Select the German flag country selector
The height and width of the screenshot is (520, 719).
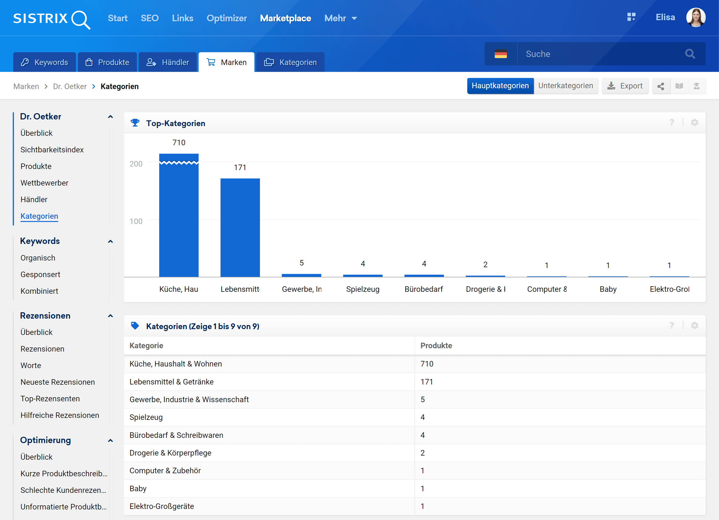pos(501,54)
